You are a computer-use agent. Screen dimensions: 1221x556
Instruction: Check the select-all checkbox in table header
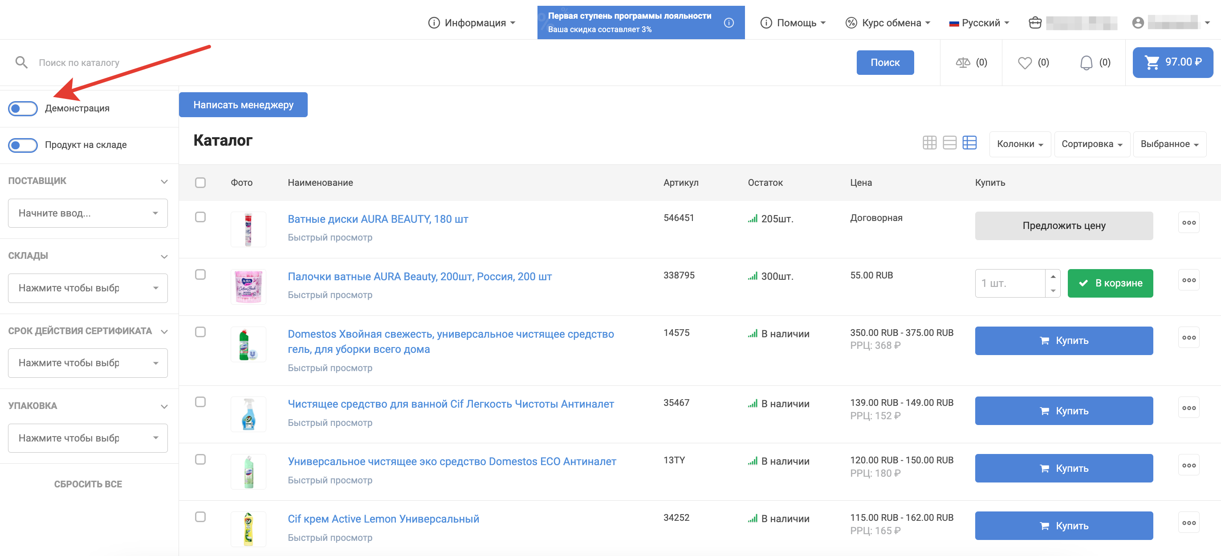pyautogui.click(x=200, y=183)
